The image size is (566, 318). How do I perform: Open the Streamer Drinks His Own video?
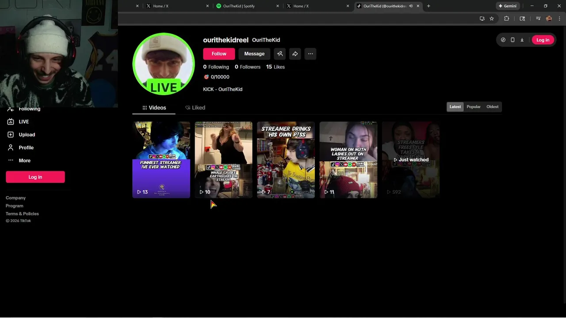pos(286,160)
